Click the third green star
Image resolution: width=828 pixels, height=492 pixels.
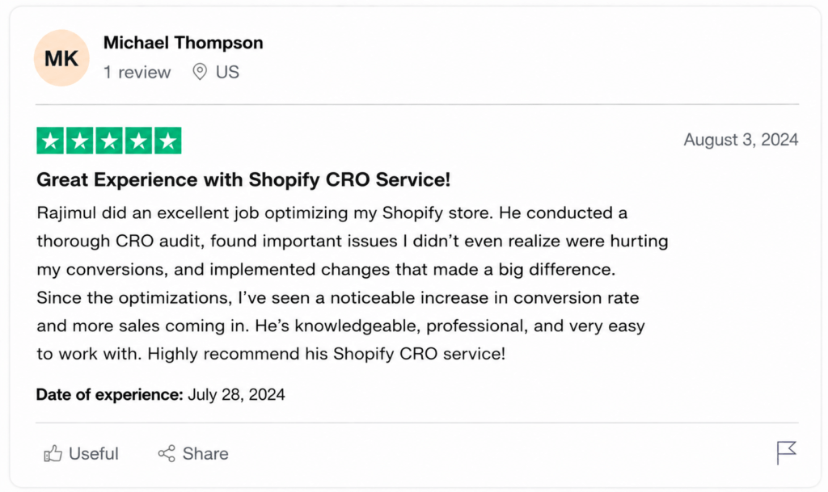pyautogui.click(x=109, y=141)
